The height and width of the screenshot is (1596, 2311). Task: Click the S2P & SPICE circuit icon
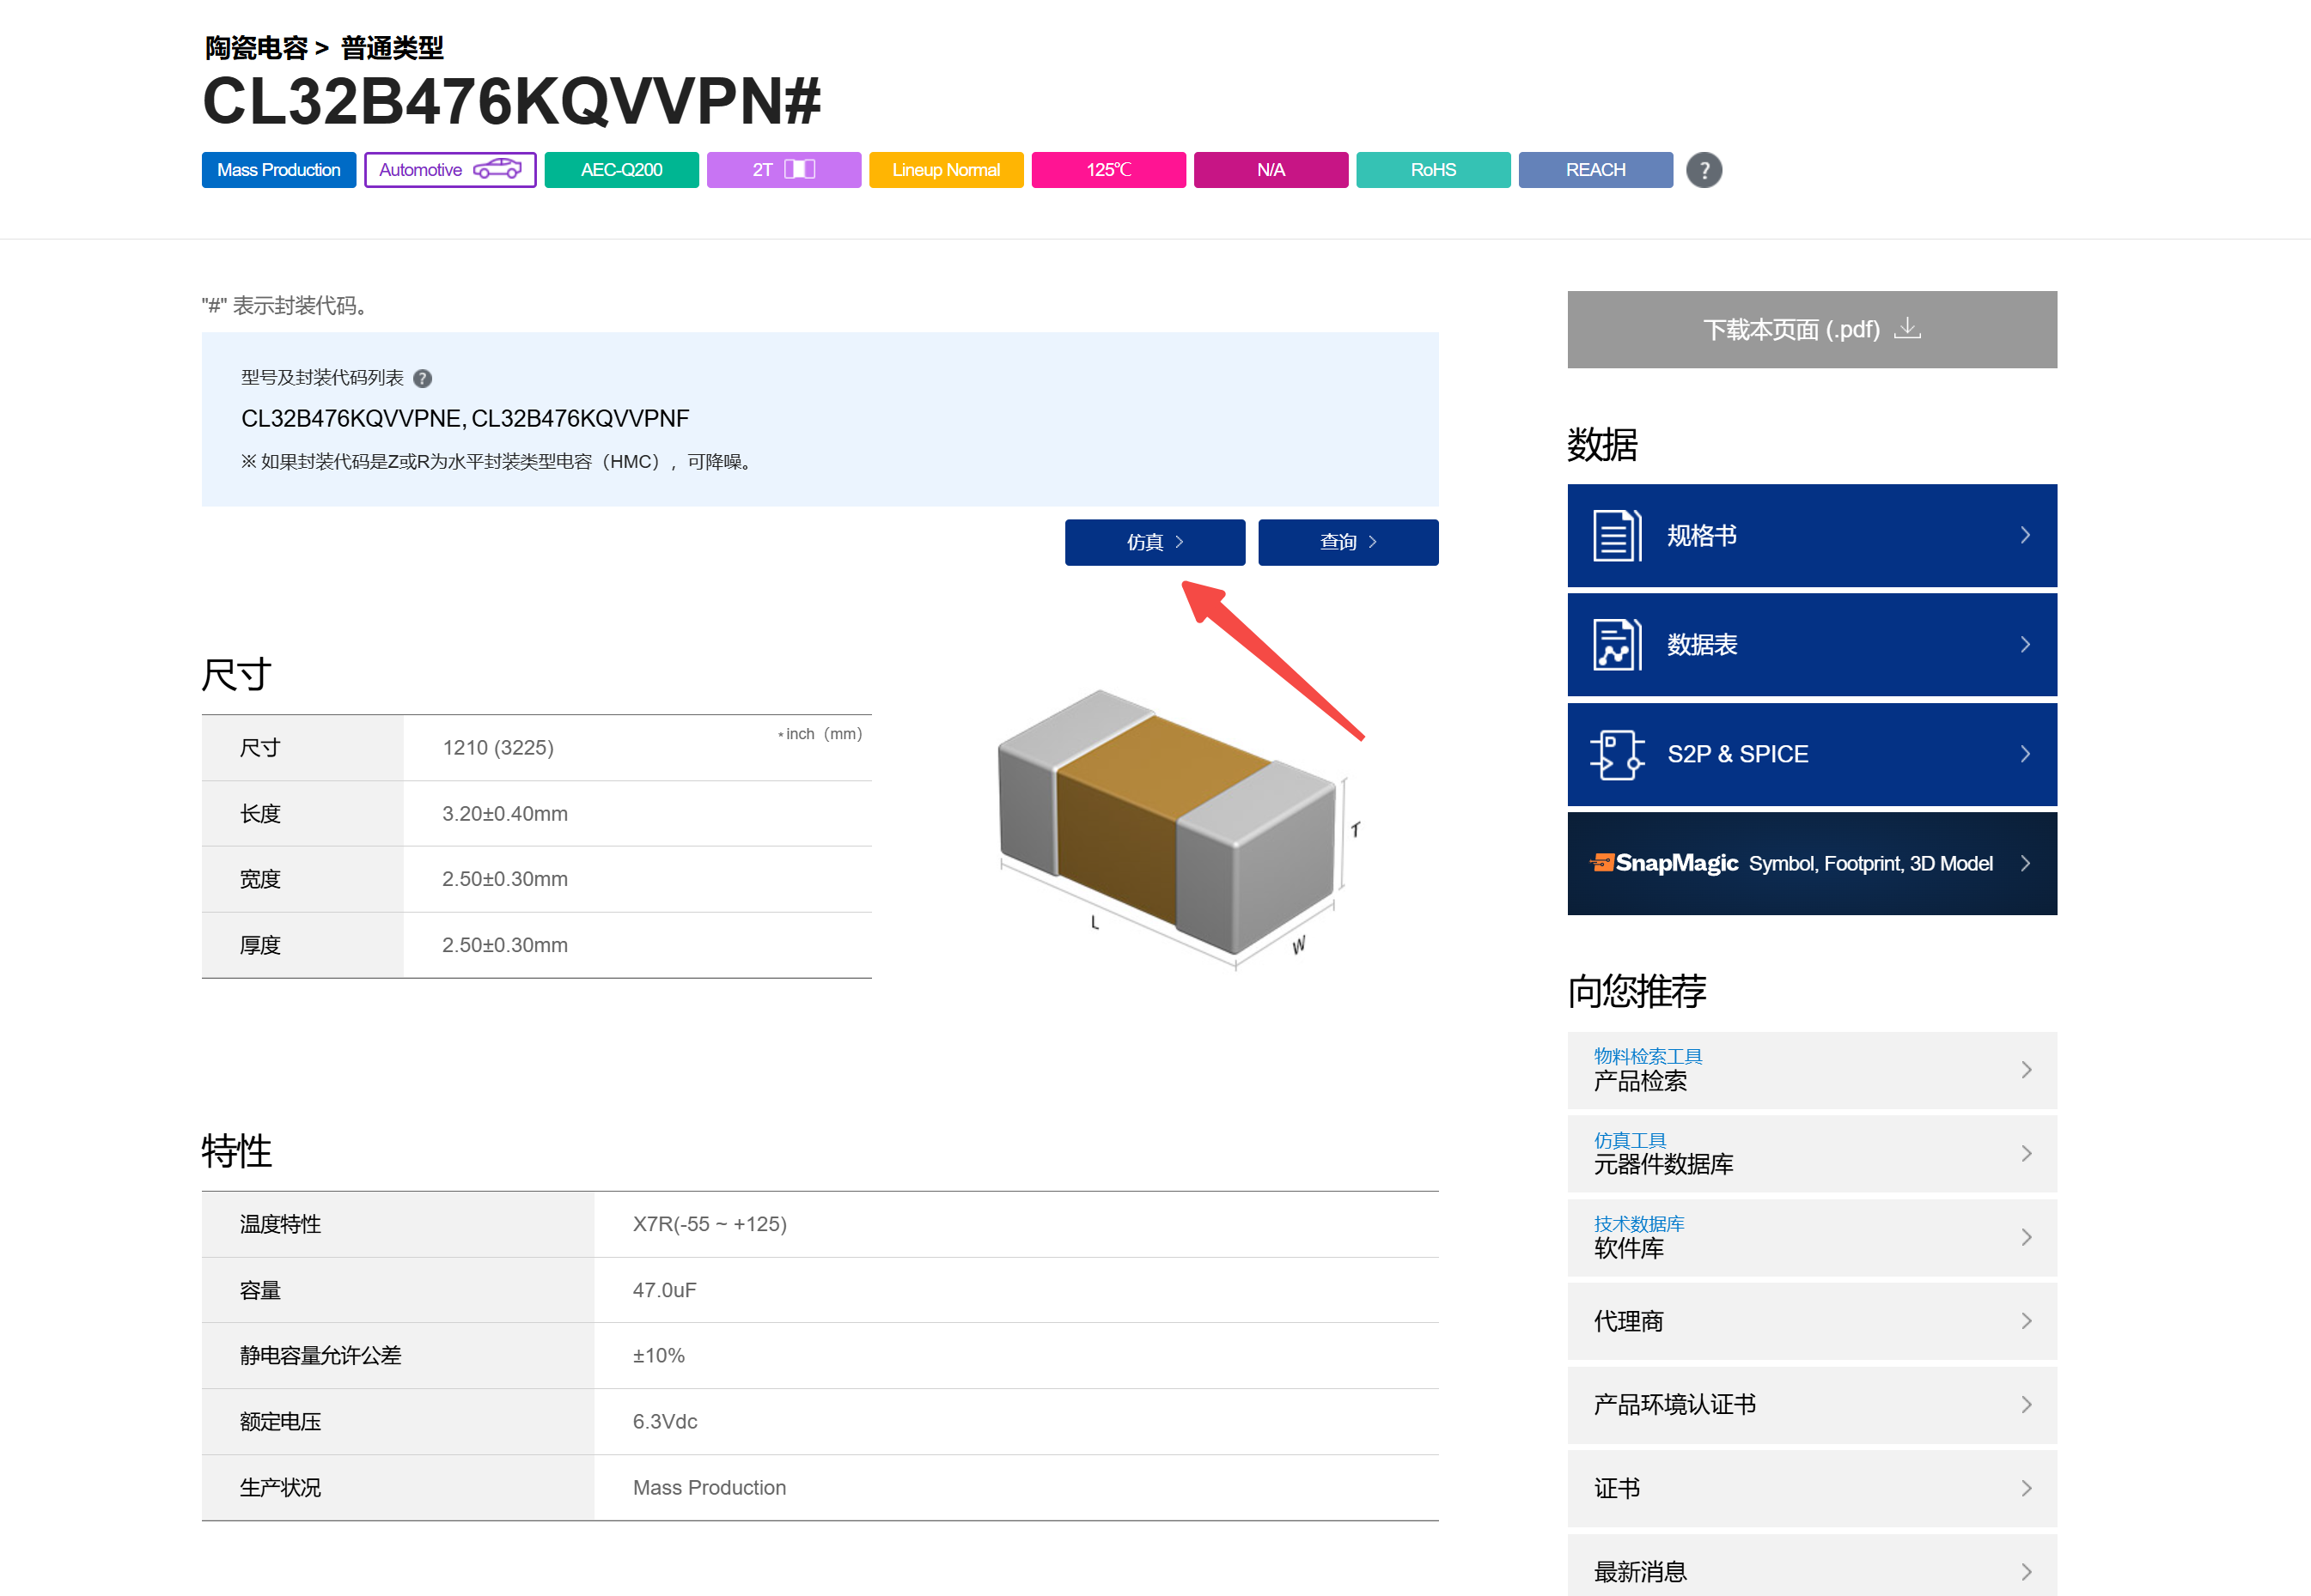1617,754
